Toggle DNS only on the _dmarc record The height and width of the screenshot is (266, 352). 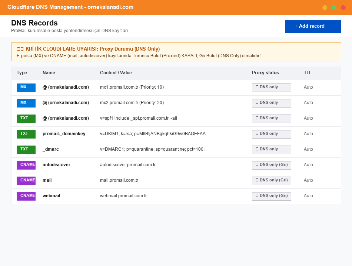pos(271,150)
